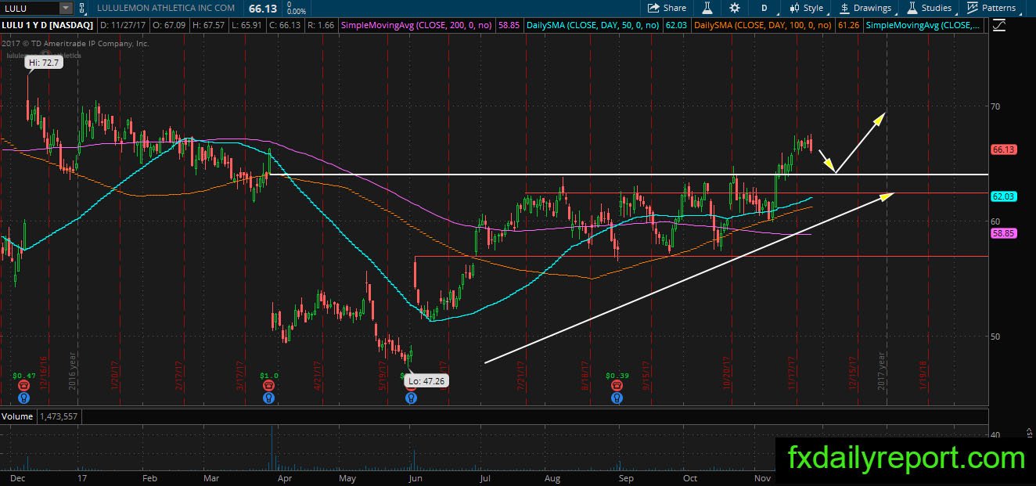Open the Drawings menu
Image resolution: width=1036 pixels, height=486 pixels.
click(x=866, y=8)
